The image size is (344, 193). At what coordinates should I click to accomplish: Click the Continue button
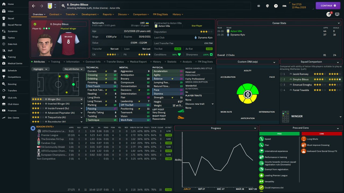(328, 6)
